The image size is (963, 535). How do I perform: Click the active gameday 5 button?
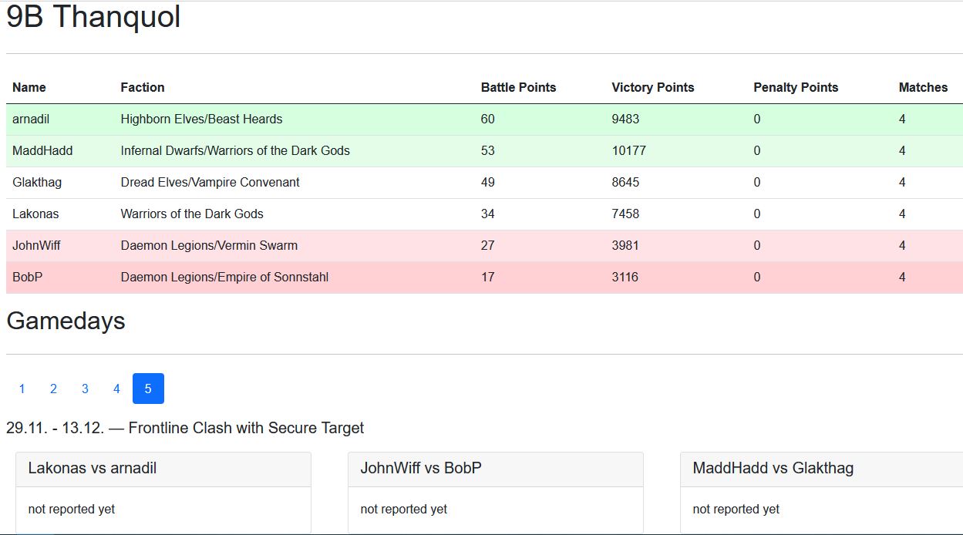(x=148, y=389)
